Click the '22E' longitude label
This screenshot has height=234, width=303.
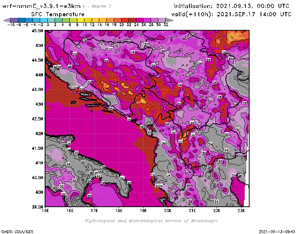(217, 211)
